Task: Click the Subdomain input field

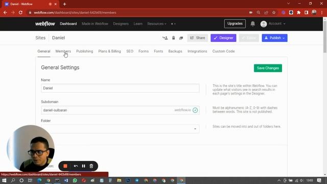Action: (x=120, y=110)
